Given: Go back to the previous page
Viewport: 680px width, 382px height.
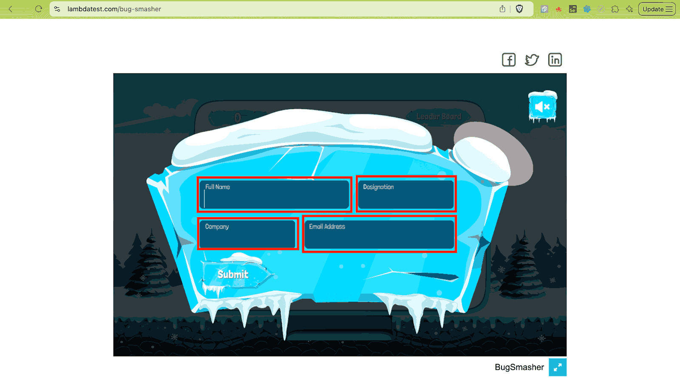Looking at the screenshot, I should click(11, 9).
